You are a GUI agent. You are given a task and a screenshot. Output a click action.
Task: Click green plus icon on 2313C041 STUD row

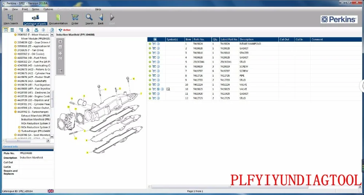pyautogui.click(x=150, y=62)
